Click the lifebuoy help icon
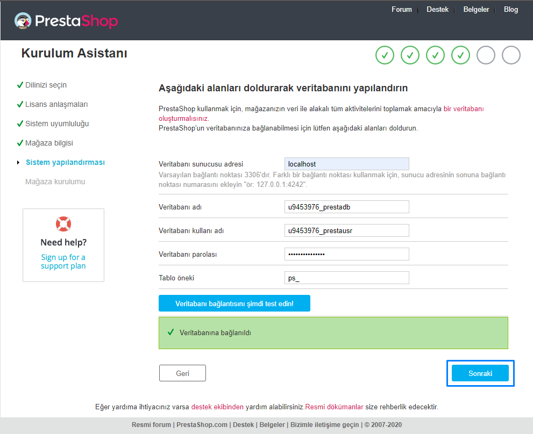The width and height of the screenshot is (533, 434). tap(63, 224)
